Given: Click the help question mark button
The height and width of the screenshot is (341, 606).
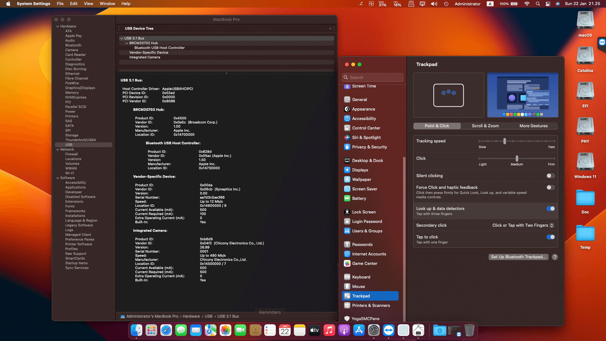Looking at the screenshot, I should (x=555, y=257).
